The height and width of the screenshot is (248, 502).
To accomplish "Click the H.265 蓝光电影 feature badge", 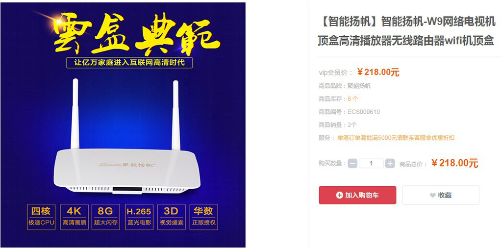I will point(139,217).
